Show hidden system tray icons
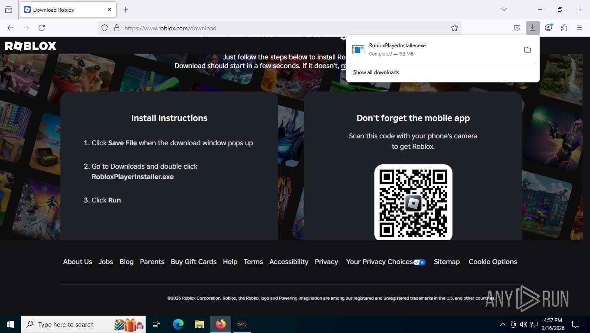This screenshot has height=333, width=590. click(503, 324)
